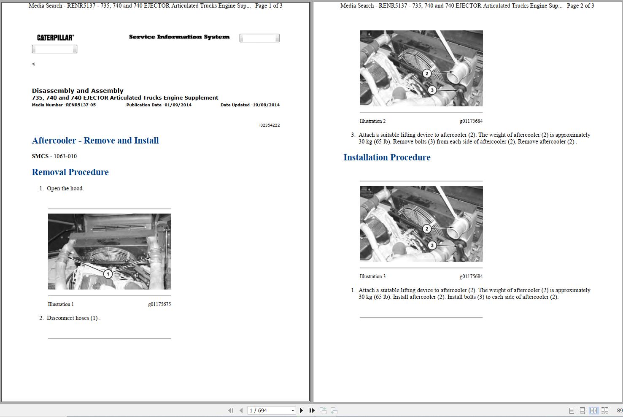Image resolution: width=623 pixels, height=417 pixels.
Task: Open the Aftercooler - Remove and Install heading
Action: (95, 140)
